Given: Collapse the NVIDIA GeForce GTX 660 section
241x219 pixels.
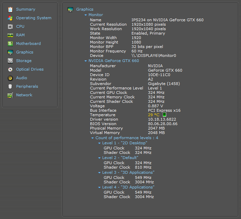Looking at the screenshot, I should point(85,61).
